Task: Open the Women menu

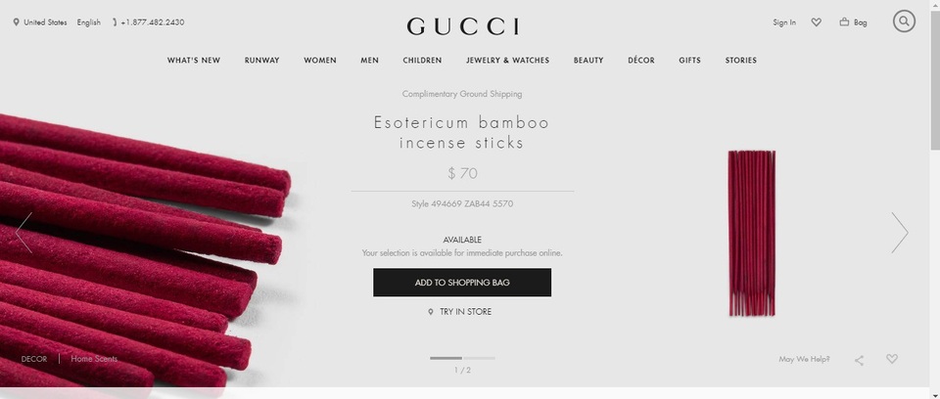Action: [320, 60]
